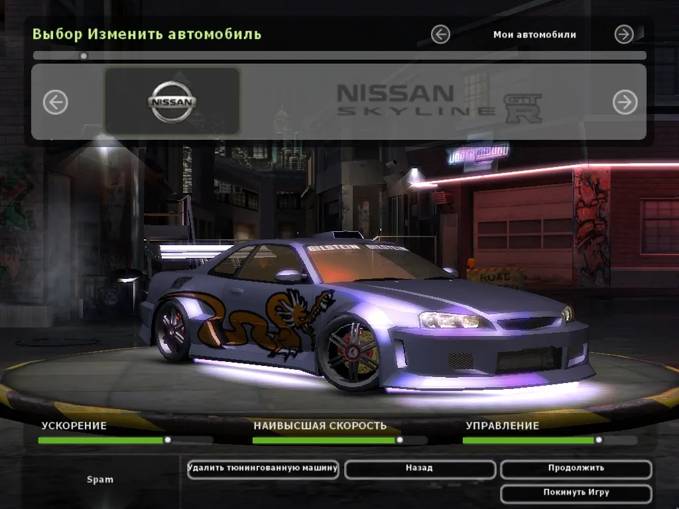Click the Назад button
This screenshot has width=679, height=509.
(420, 469)
